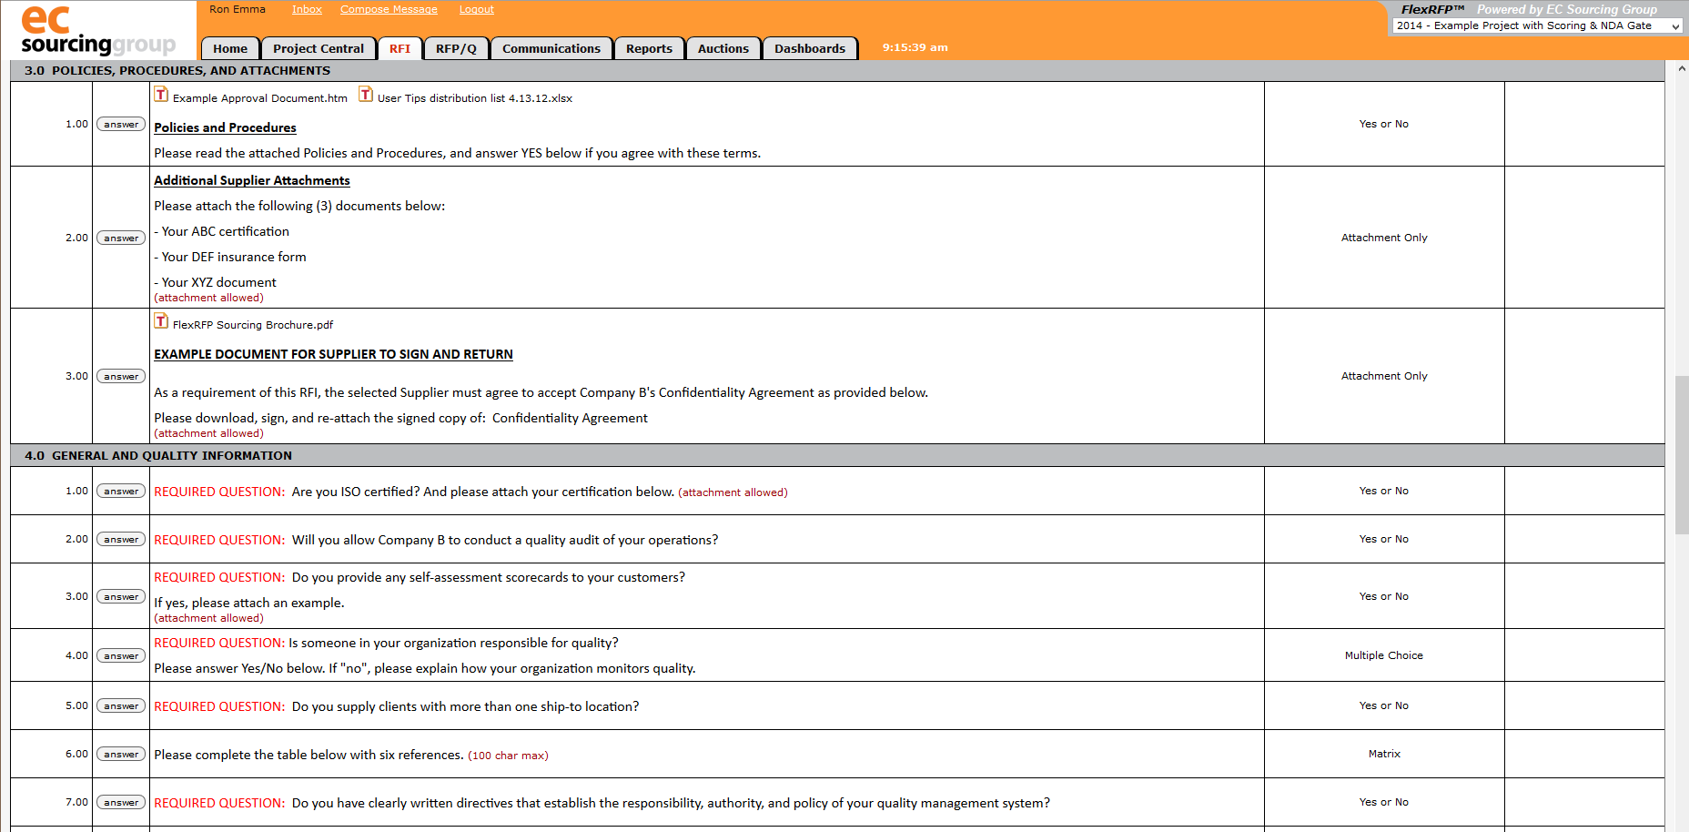Open the Communications tab
Screen dimensions: 1689x832
point(551,48)
